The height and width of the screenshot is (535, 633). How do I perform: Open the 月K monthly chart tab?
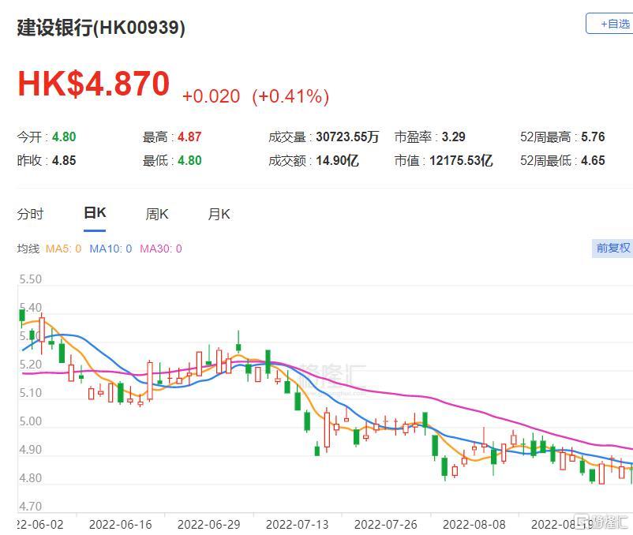(219, 214)
